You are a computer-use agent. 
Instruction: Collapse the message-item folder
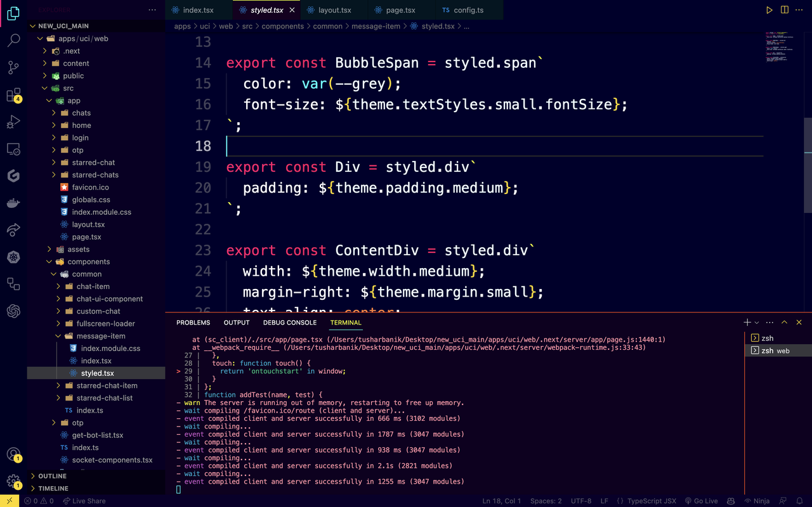pos(96,336)
